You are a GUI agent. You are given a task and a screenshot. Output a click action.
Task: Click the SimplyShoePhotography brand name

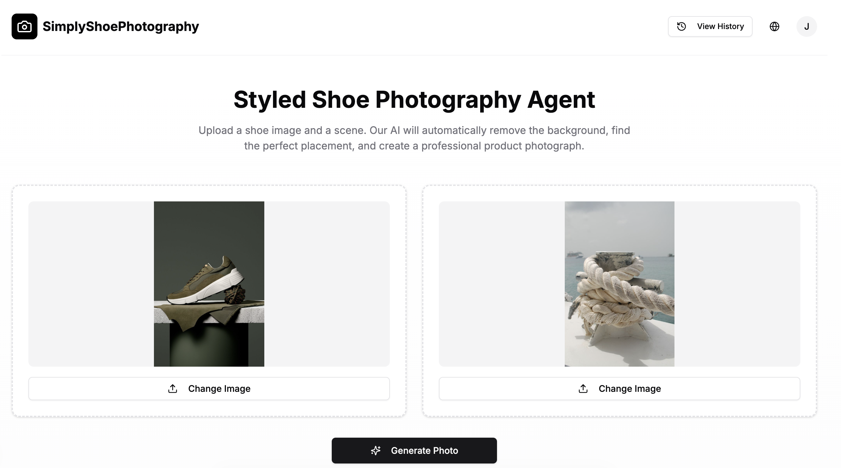click(x=120, y=26)
